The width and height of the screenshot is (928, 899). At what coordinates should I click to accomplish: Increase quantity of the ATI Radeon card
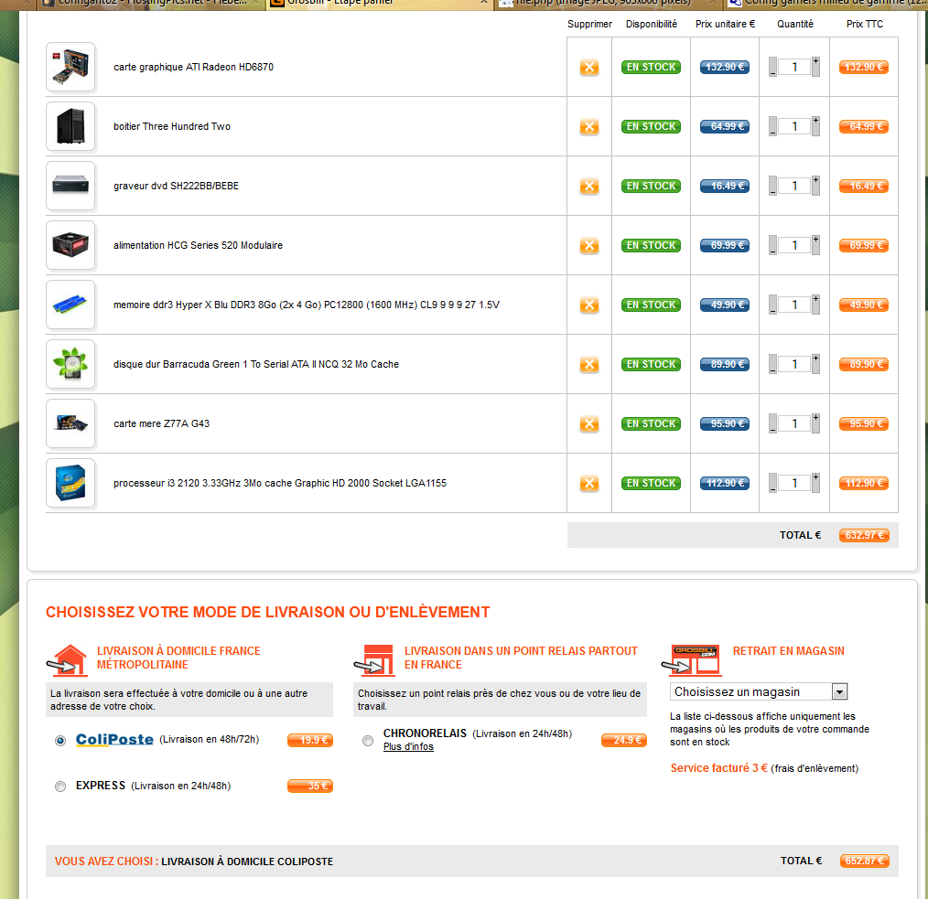pyautogui.click(x=815, y=61)
